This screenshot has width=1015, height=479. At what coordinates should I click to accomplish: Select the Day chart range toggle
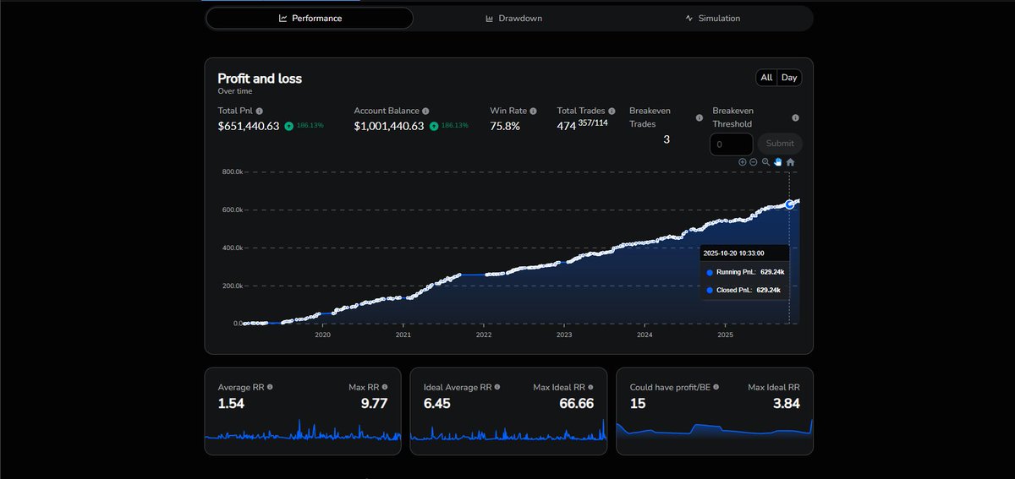(789, 78)
